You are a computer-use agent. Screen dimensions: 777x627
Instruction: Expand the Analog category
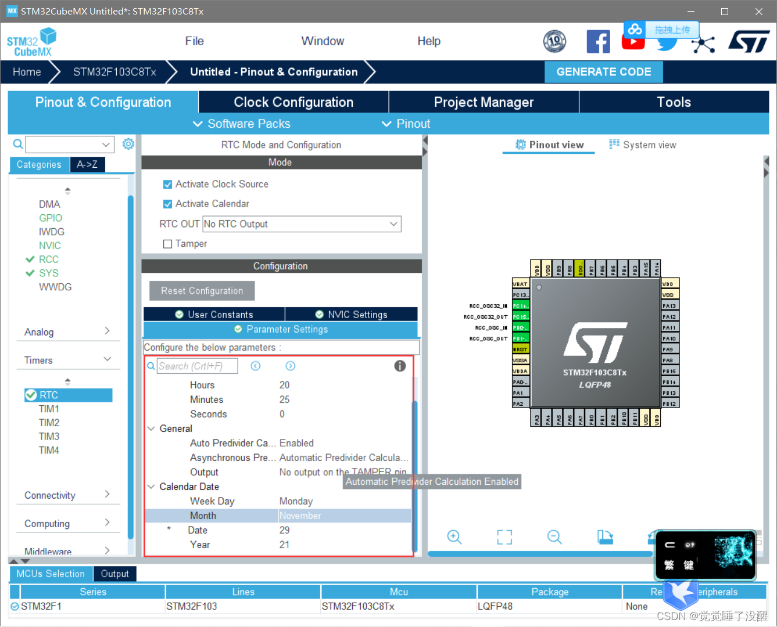[67, 331]
